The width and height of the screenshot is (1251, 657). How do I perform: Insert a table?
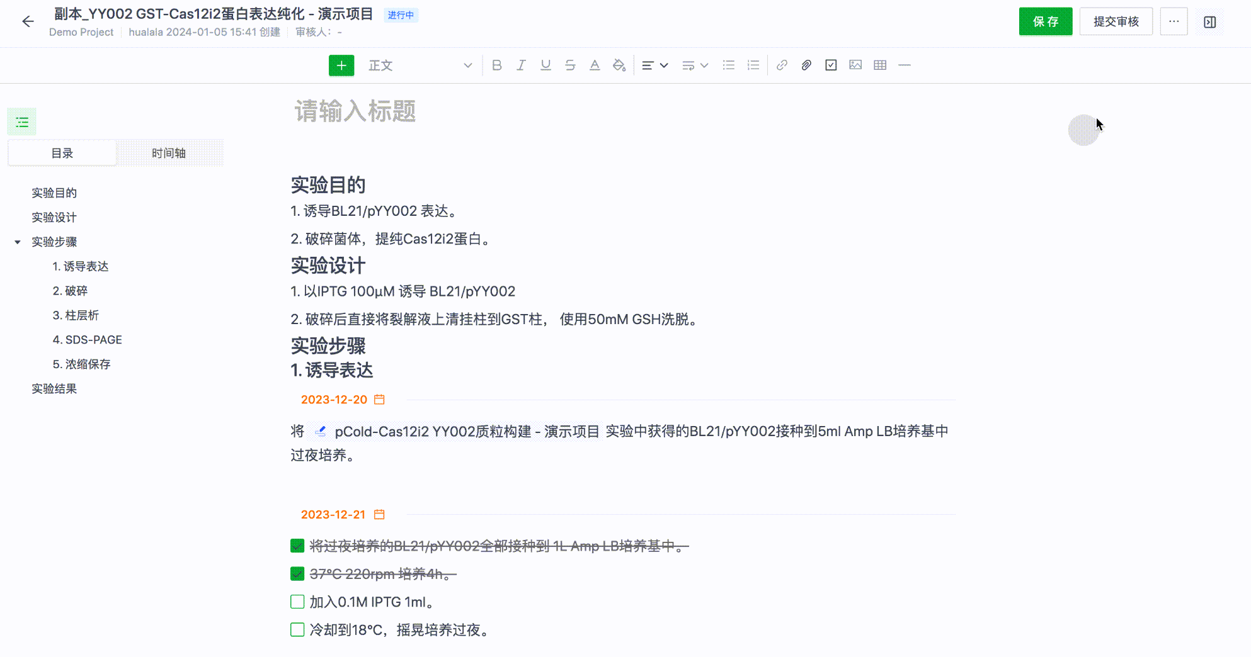pos(880,65)
